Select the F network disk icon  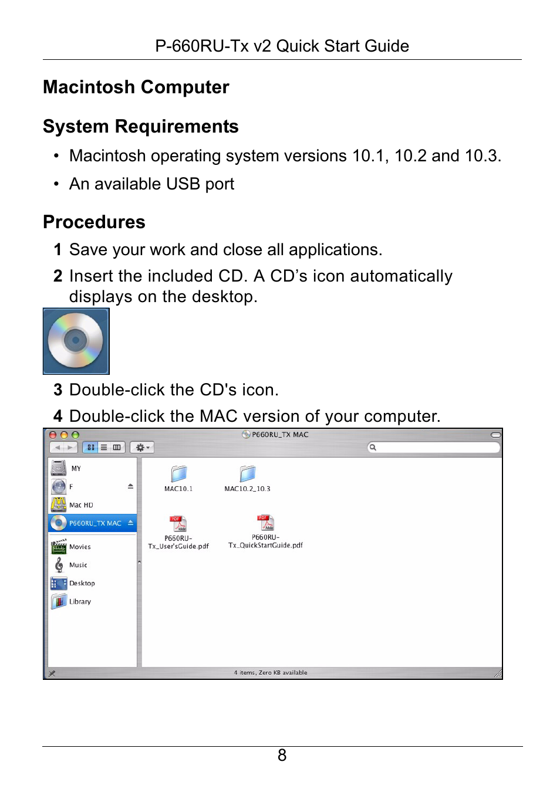click(x=59, y=486)
